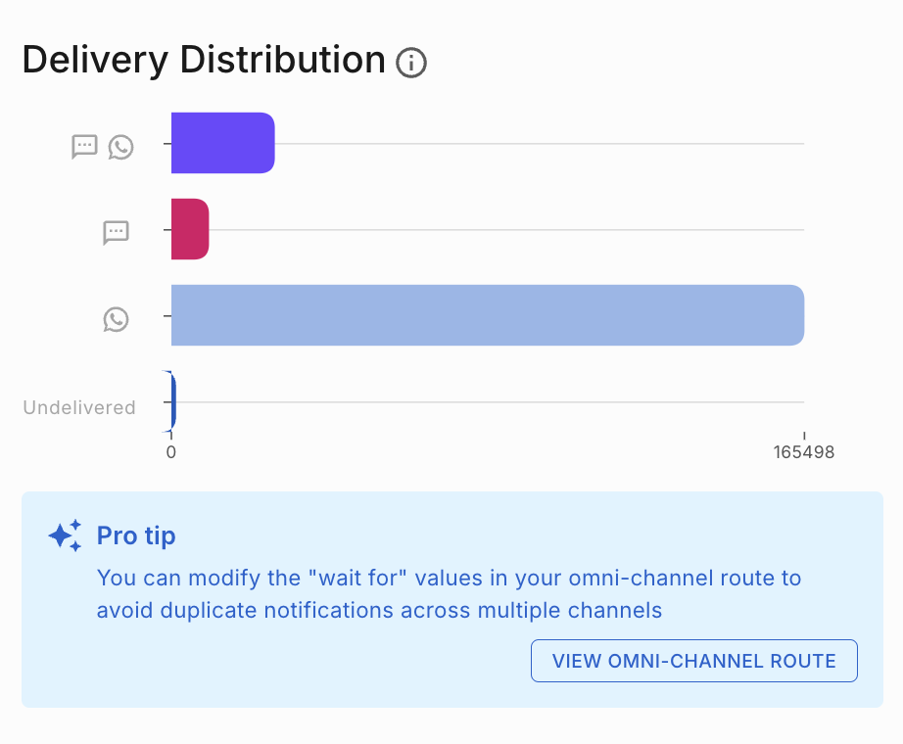Click the SMS icon in the combined SMS and WhatsApp row
This screenshot has height=744, width=903.
point(85,147)
